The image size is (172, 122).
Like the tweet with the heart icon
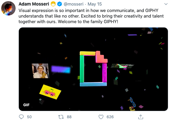pyautogui.click(x=101, y=117)
